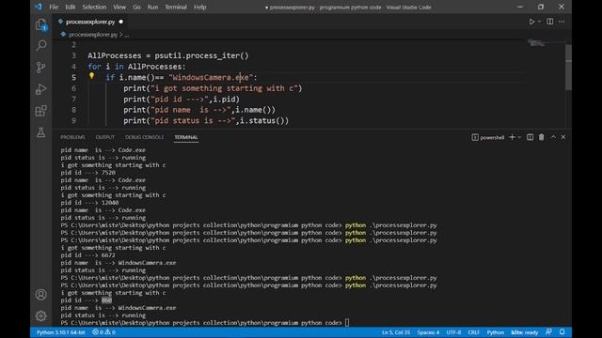Show warnings count in status bar

coord(111,332)
